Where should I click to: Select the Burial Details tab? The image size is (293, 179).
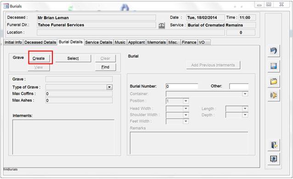tap(71, 42)
